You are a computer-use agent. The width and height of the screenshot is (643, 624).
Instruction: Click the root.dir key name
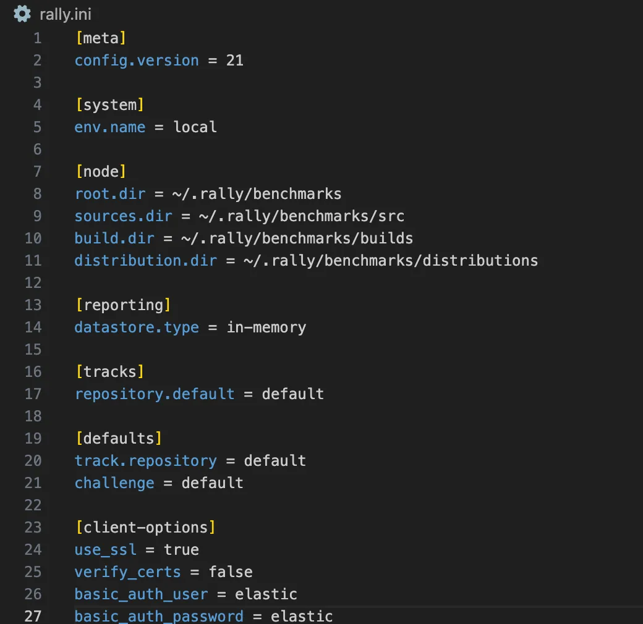tap(110, 193)
